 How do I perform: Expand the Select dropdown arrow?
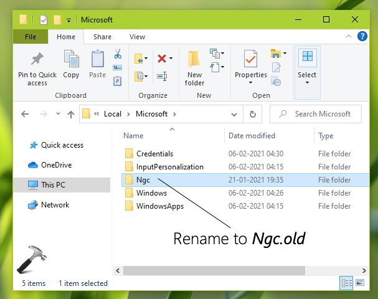tap(307, 83)
